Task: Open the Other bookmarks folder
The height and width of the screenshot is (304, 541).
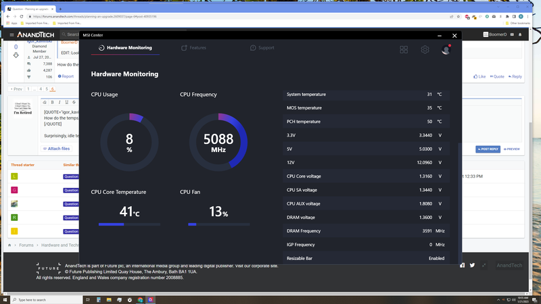Action: (517, 23)
